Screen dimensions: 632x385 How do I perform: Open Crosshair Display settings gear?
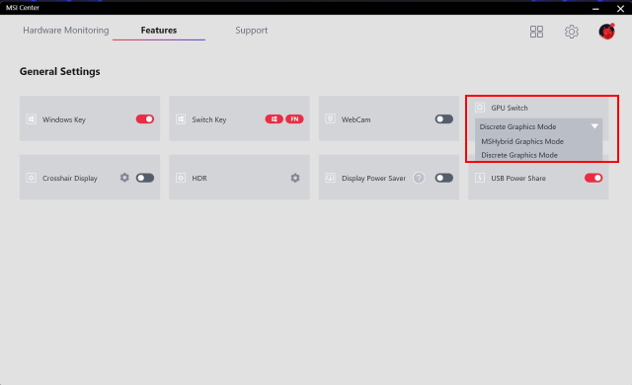[124, 178]
